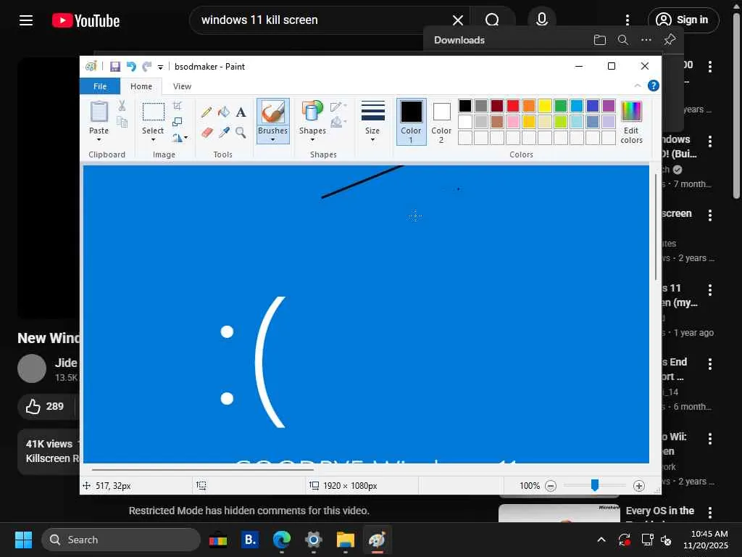Click the Save icon in Paint title bar
This screenshot has height=557, width=742.
[x=115, y=67]
